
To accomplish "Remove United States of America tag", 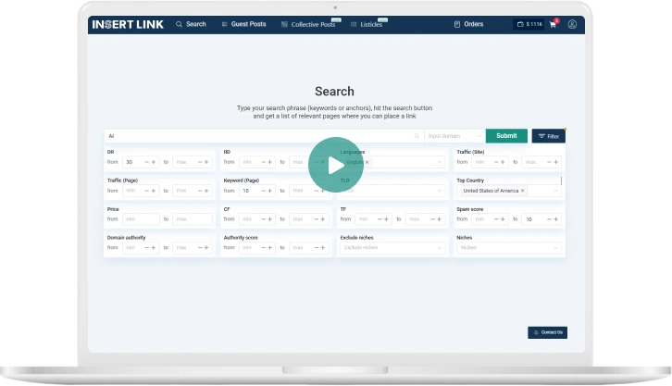I will point(522,191).
